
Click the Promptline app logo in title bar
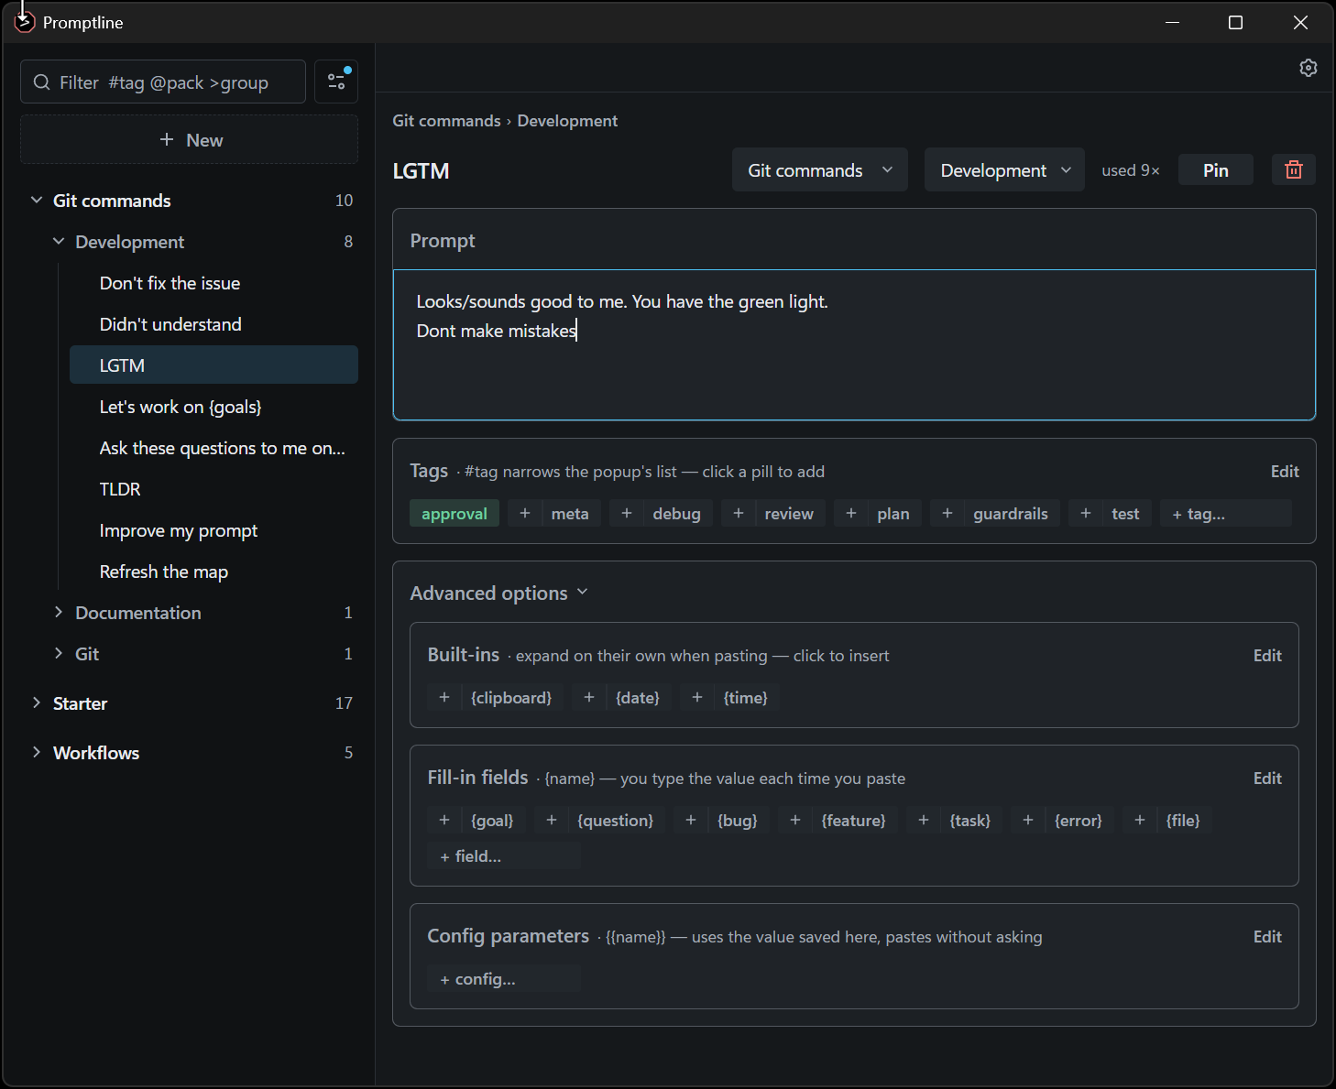24,22
